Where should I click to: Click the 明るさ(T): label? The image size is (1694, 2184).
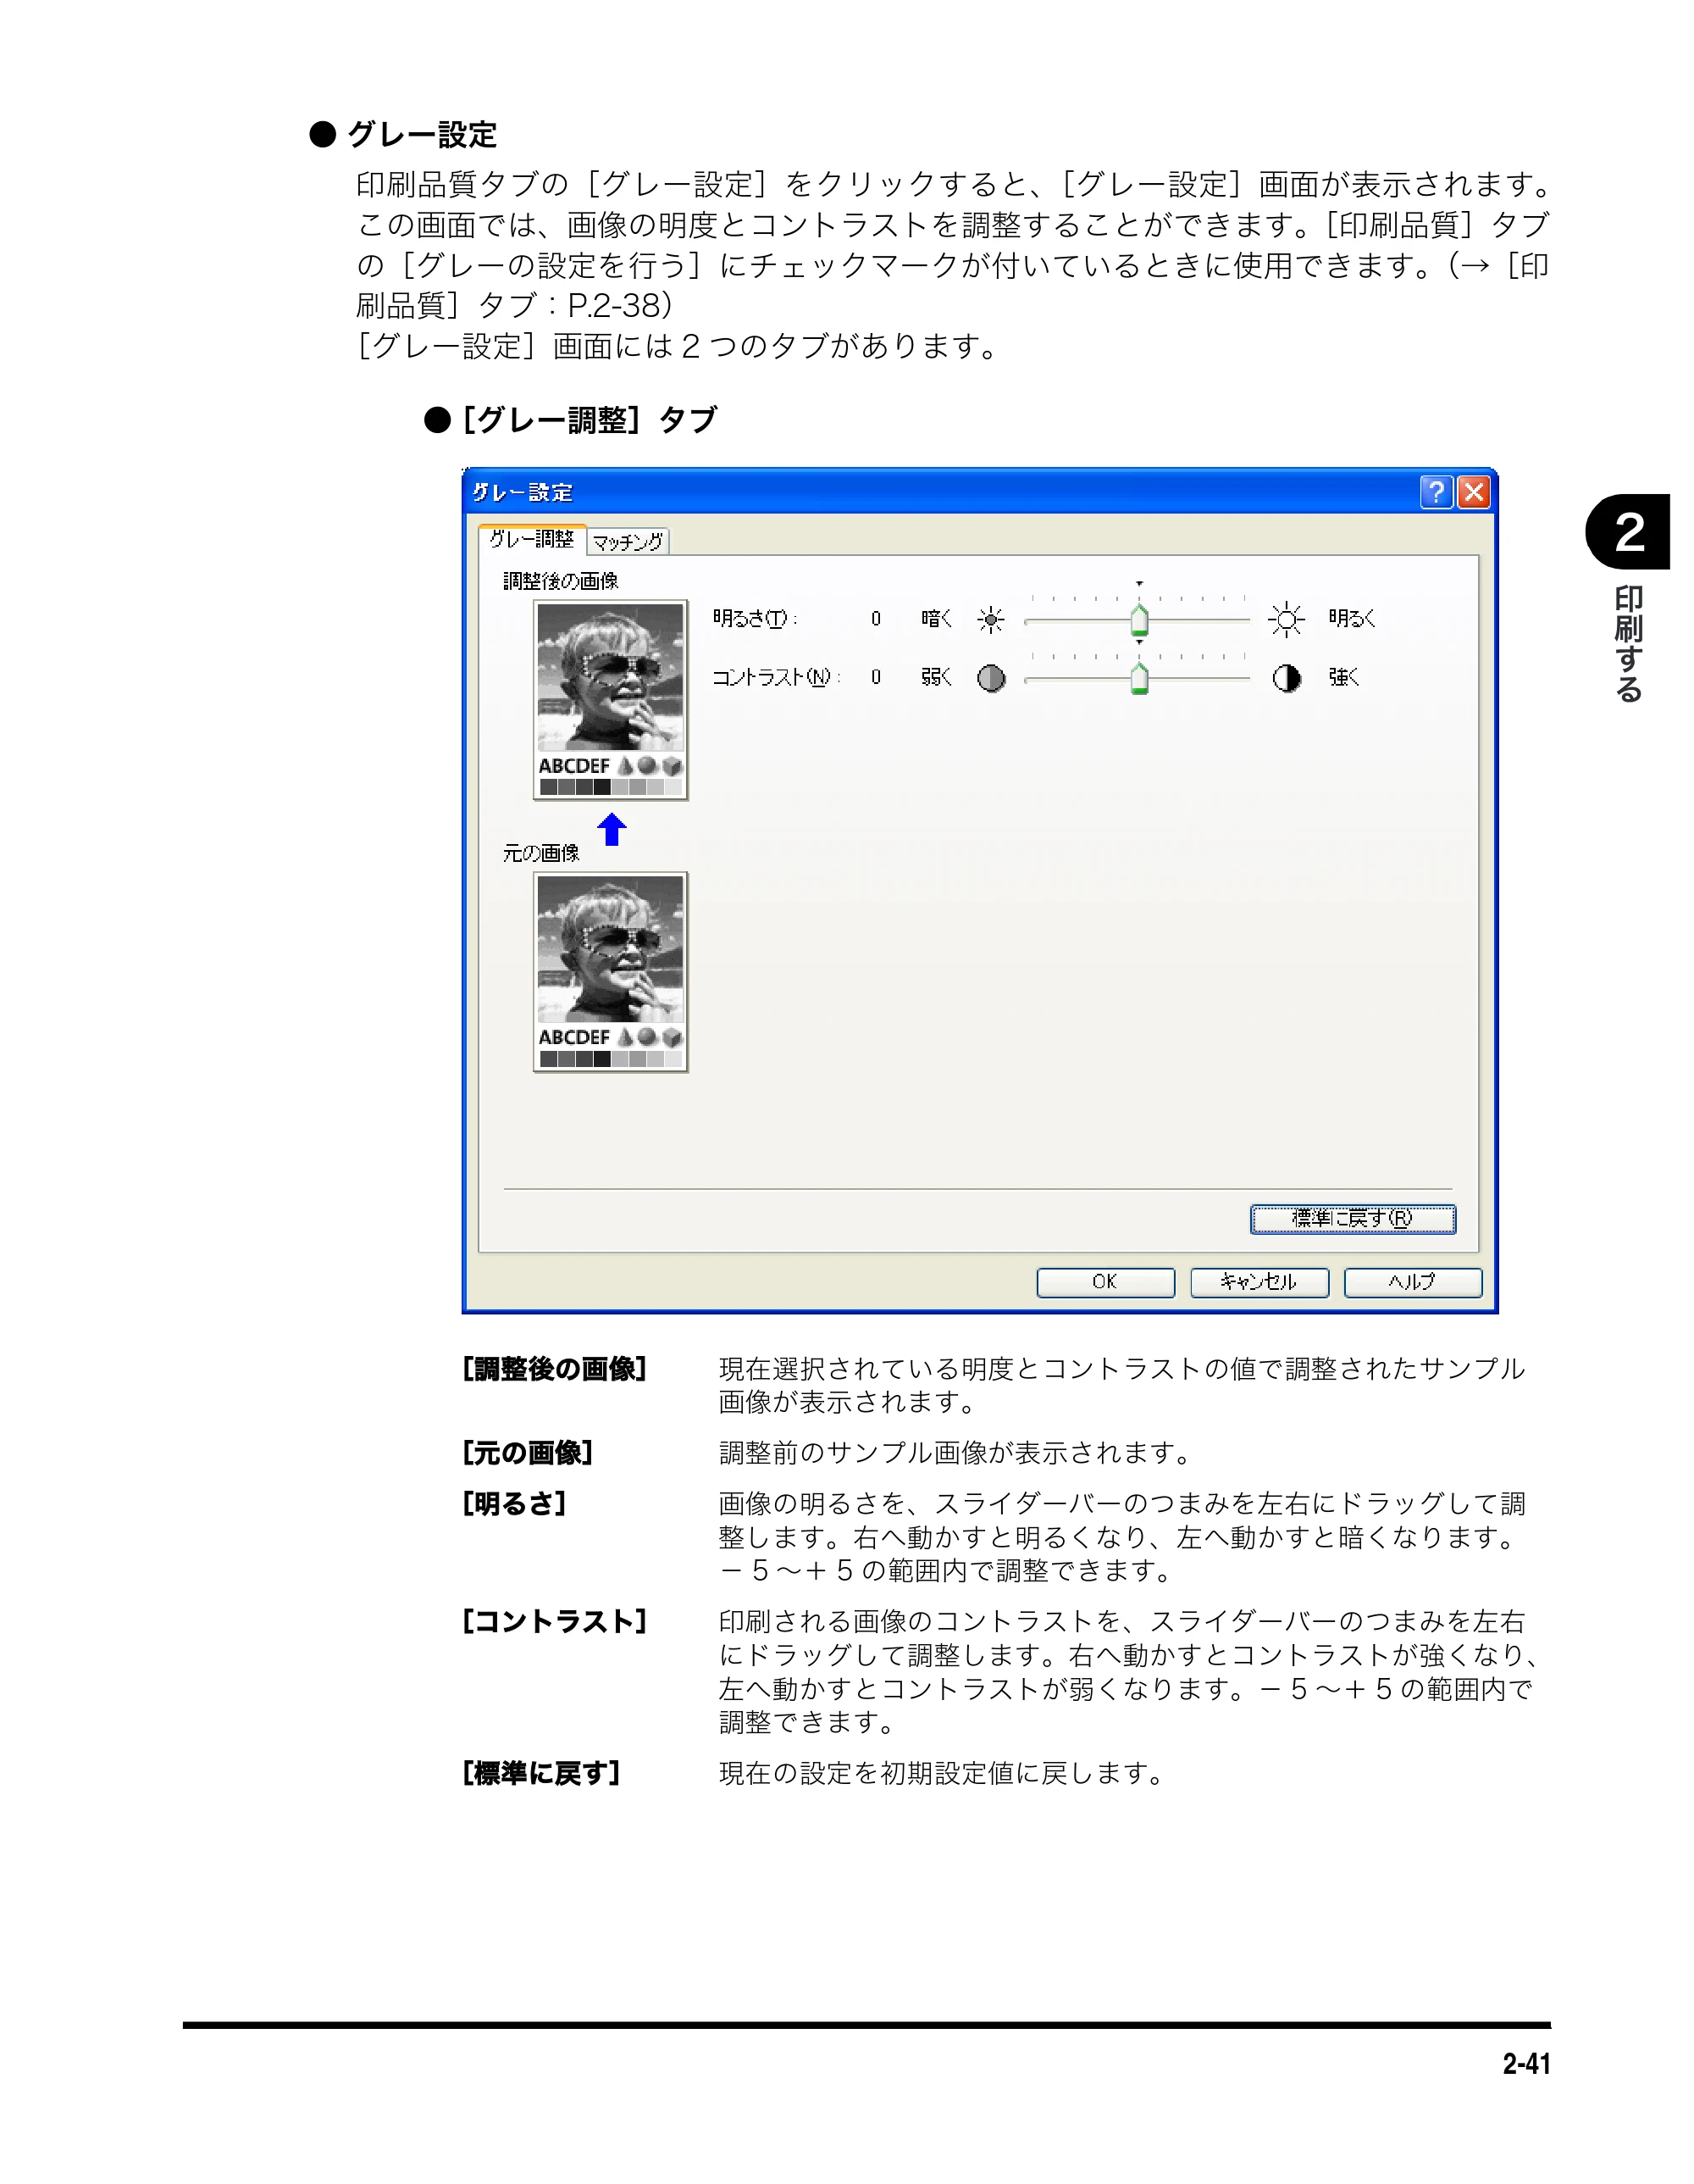coord(755,619)
